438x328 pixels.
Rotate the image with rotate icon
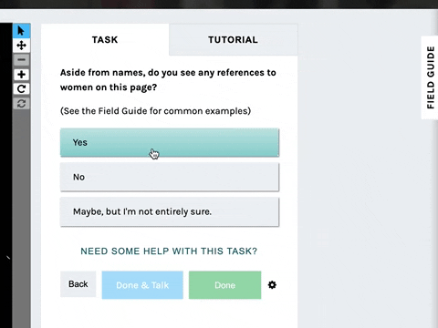point(21,89)
